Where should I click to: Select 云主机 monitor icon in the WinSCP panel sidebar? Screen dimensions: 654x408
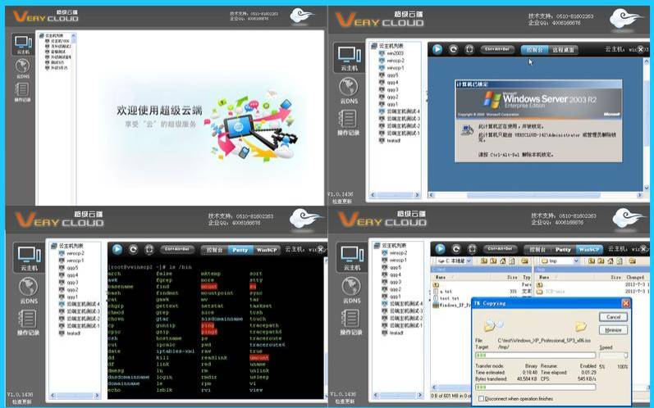(351, 257)
